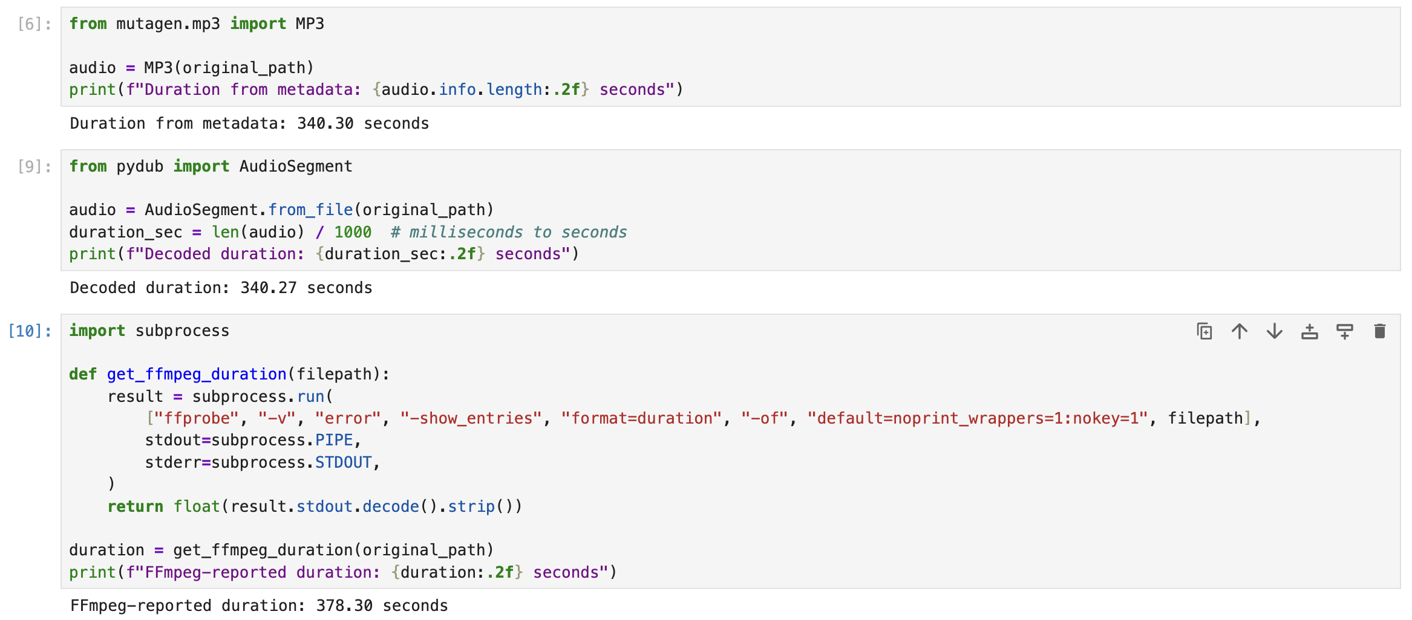Click the [9] cell prompt label
This screenshot has width=1412, height=620.
coord(34,167)
